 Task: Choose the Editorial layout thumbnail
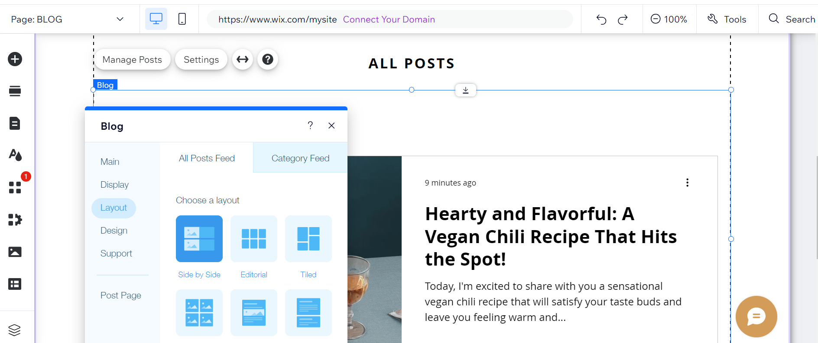pos(254,239)
